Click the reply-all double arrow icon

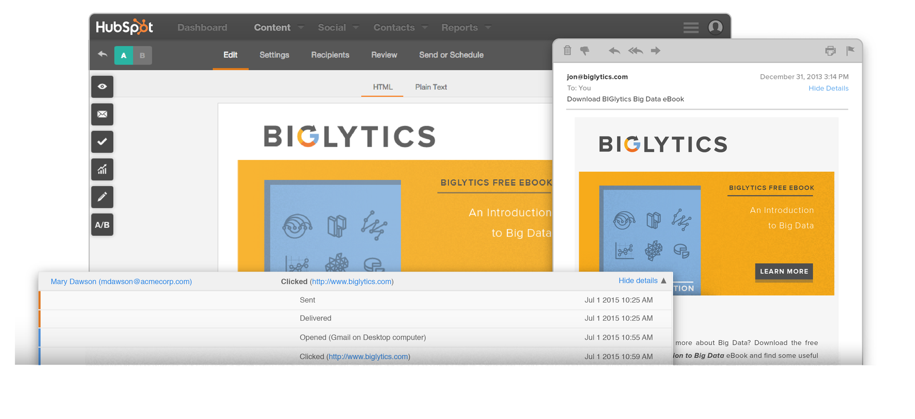click(x=635, y=51)
